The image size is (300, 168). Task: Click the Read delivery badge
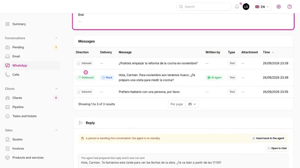(107, 78)
